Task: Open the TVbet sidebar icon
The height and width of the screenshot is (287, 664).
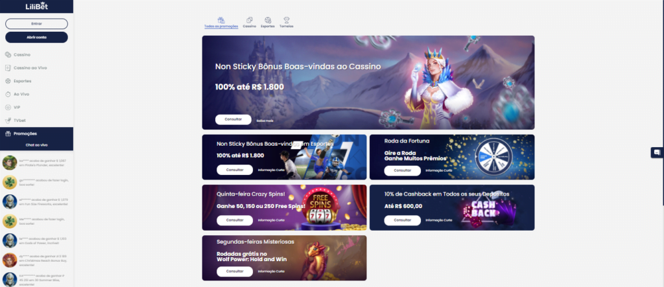Action: tap(8, 121)
